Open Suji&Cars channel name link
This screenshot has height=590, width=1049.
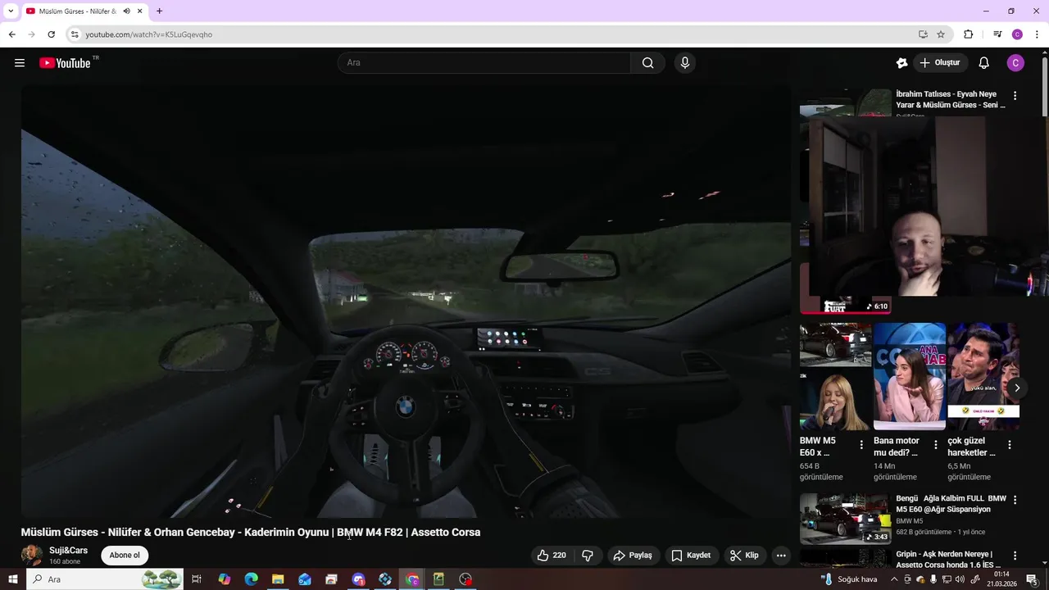point(68,550)
